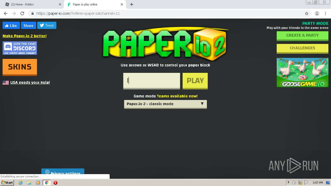Select the Paper.io play online tab
This screenshot has width=331, height=186.
tap(95, 4)
